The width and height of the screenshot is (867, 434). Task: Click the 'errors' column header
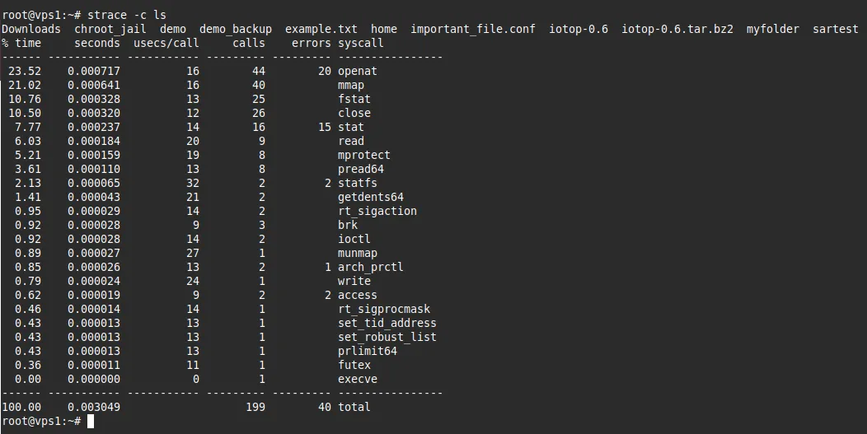[312, 43]
